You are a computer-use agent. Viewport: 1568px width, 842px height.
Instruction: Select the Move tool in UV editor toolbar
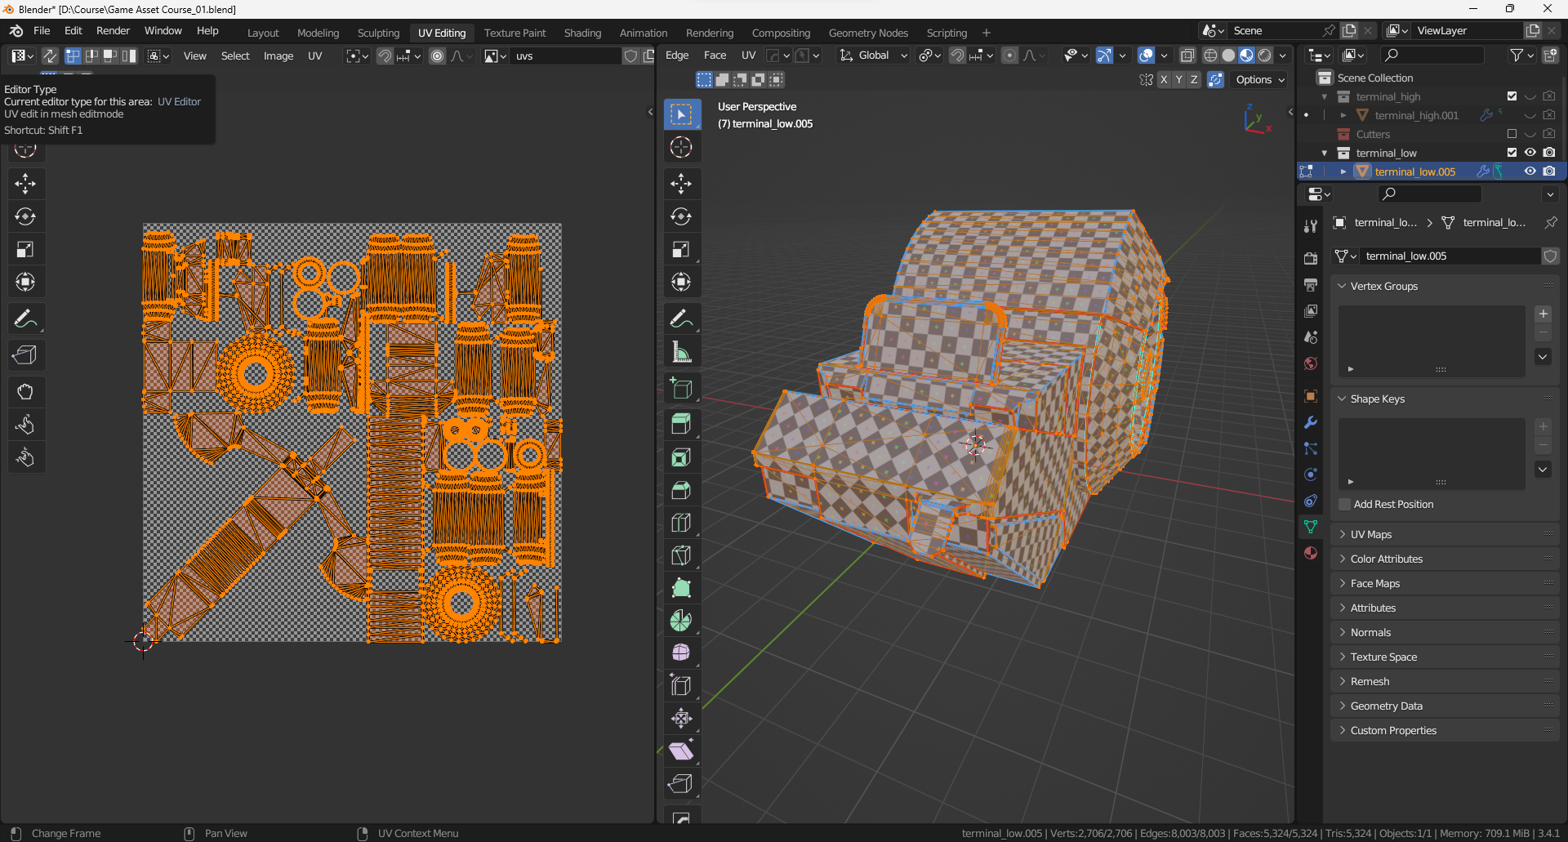tap(25, 184)
